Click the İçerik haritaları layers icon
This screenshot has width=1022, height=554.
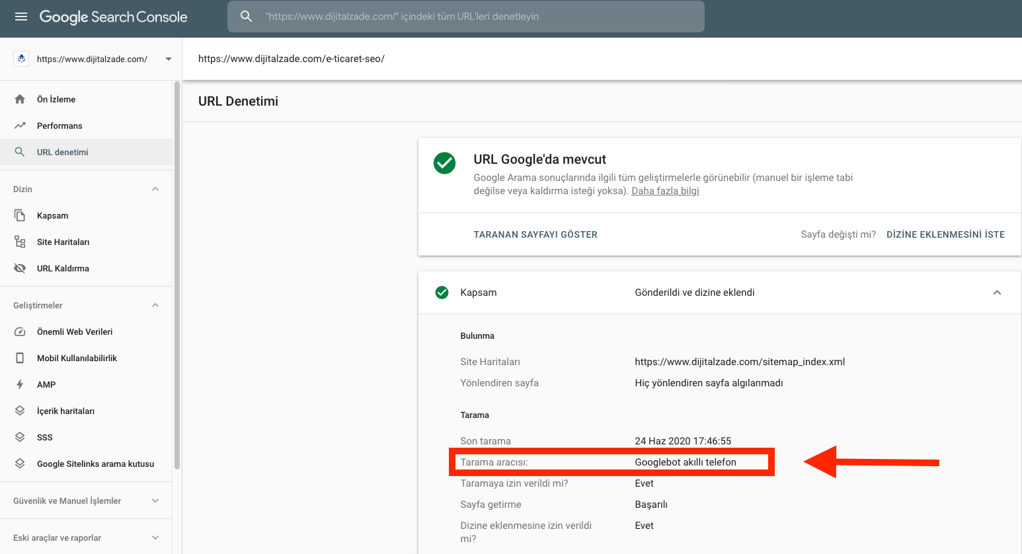click(x=20, y=411)
